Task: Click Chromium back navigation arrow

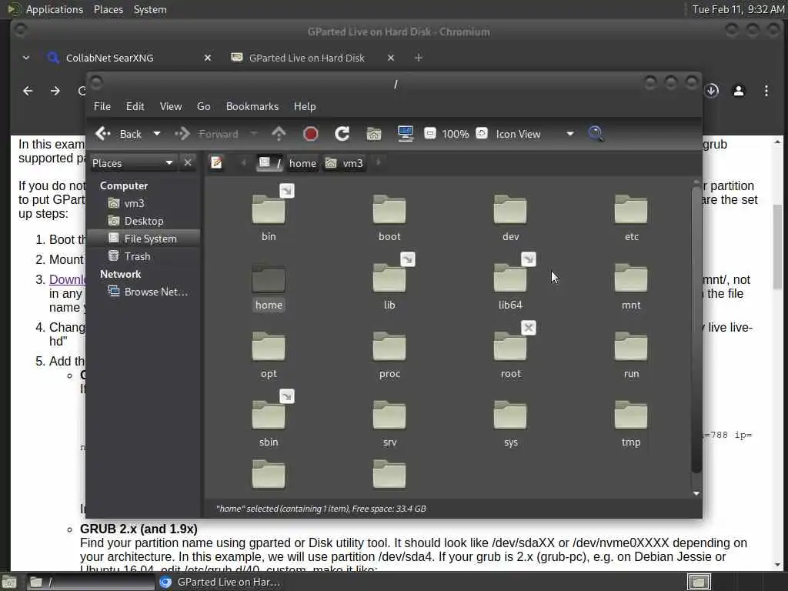Action: click(x=28, y=91)
